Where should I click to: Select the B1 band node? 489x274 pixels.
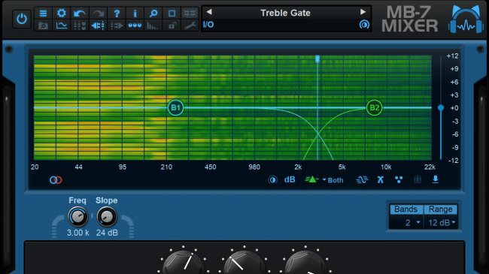pos(175,108)
